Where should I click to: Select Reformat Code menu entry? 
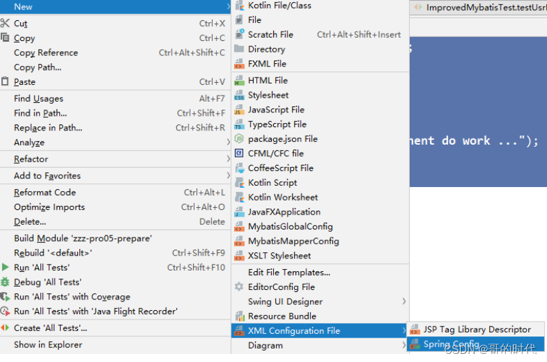tap(116, 192)
